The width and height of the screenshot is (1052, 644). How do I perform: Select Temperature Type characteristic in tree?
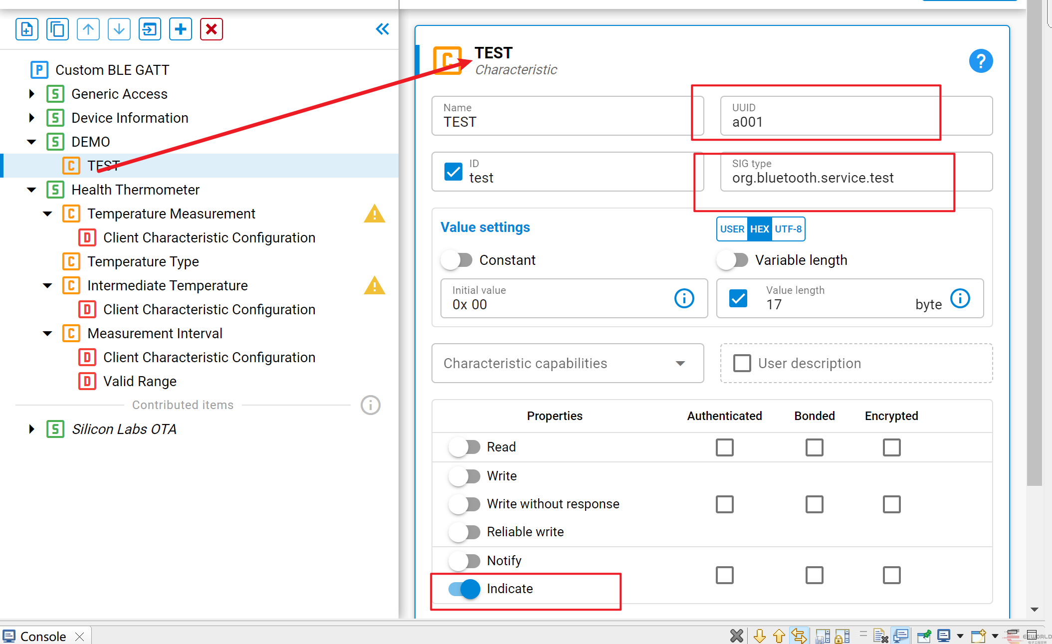pyautogui.click(x=143, y=261)
